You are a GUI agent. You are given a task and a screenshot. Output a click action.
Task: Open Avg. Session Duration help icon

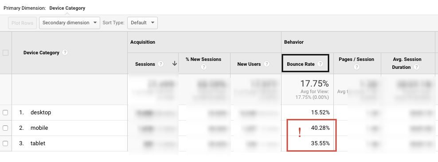tap(416, 67)
